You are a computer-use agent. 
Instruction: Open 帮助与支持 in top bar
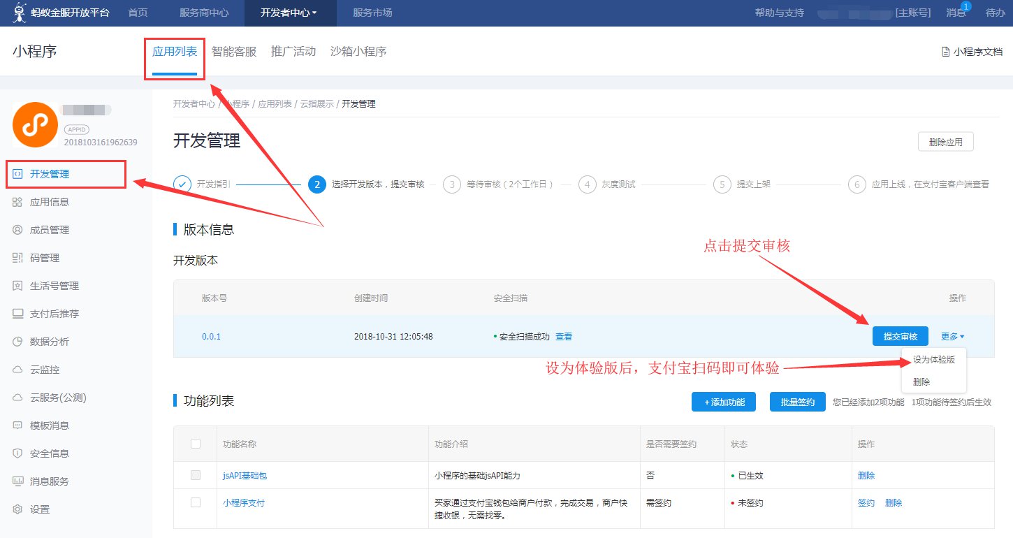coord(780,13)
